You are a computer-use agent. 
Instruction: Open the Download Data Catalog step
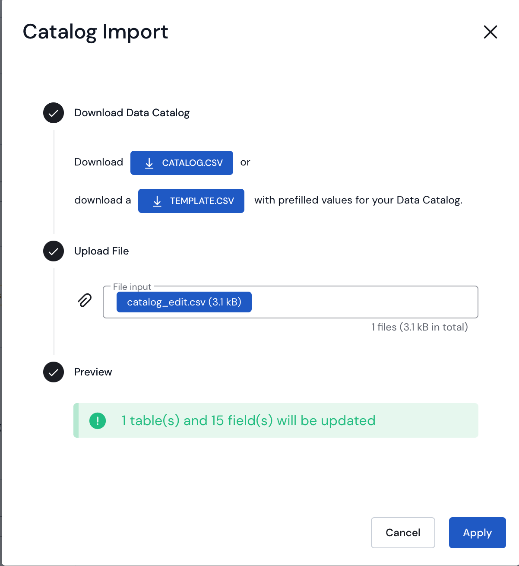tap(132, 113)
